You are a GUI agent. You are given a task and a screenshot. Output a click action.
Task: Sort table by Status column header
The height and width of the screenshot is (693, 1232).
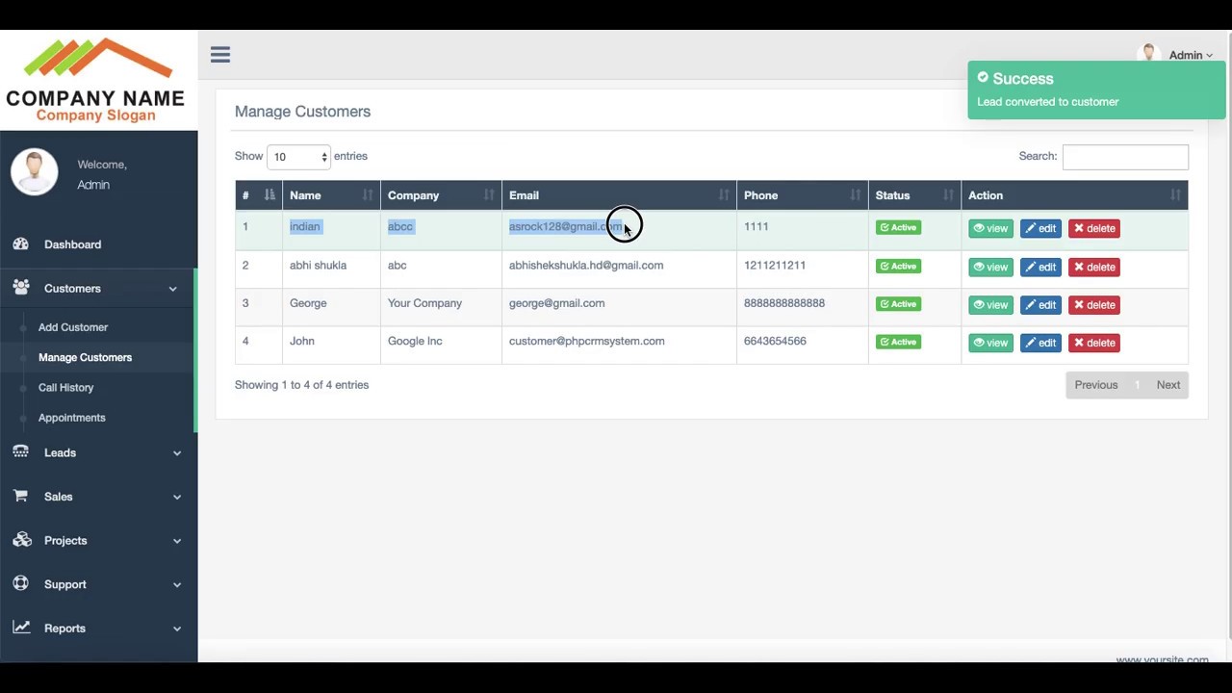coord(914,195)
